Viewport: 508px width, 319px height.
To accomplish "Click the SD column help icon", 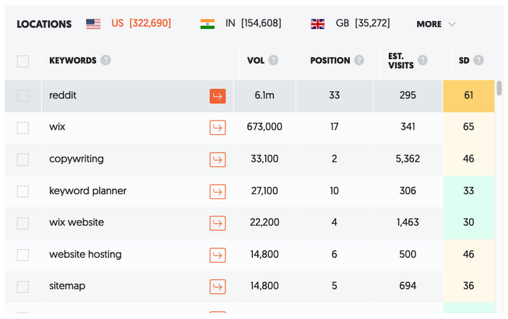I will pyautogui.click(x=478, y=60).
